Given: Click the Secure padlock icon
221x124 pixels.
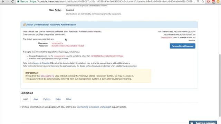Looking at the screenshot, I should [x=18, y=1].
